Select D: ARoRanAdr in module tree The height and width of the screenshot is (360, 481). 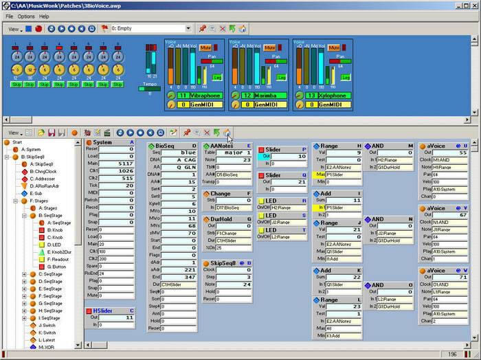[45, 186]
